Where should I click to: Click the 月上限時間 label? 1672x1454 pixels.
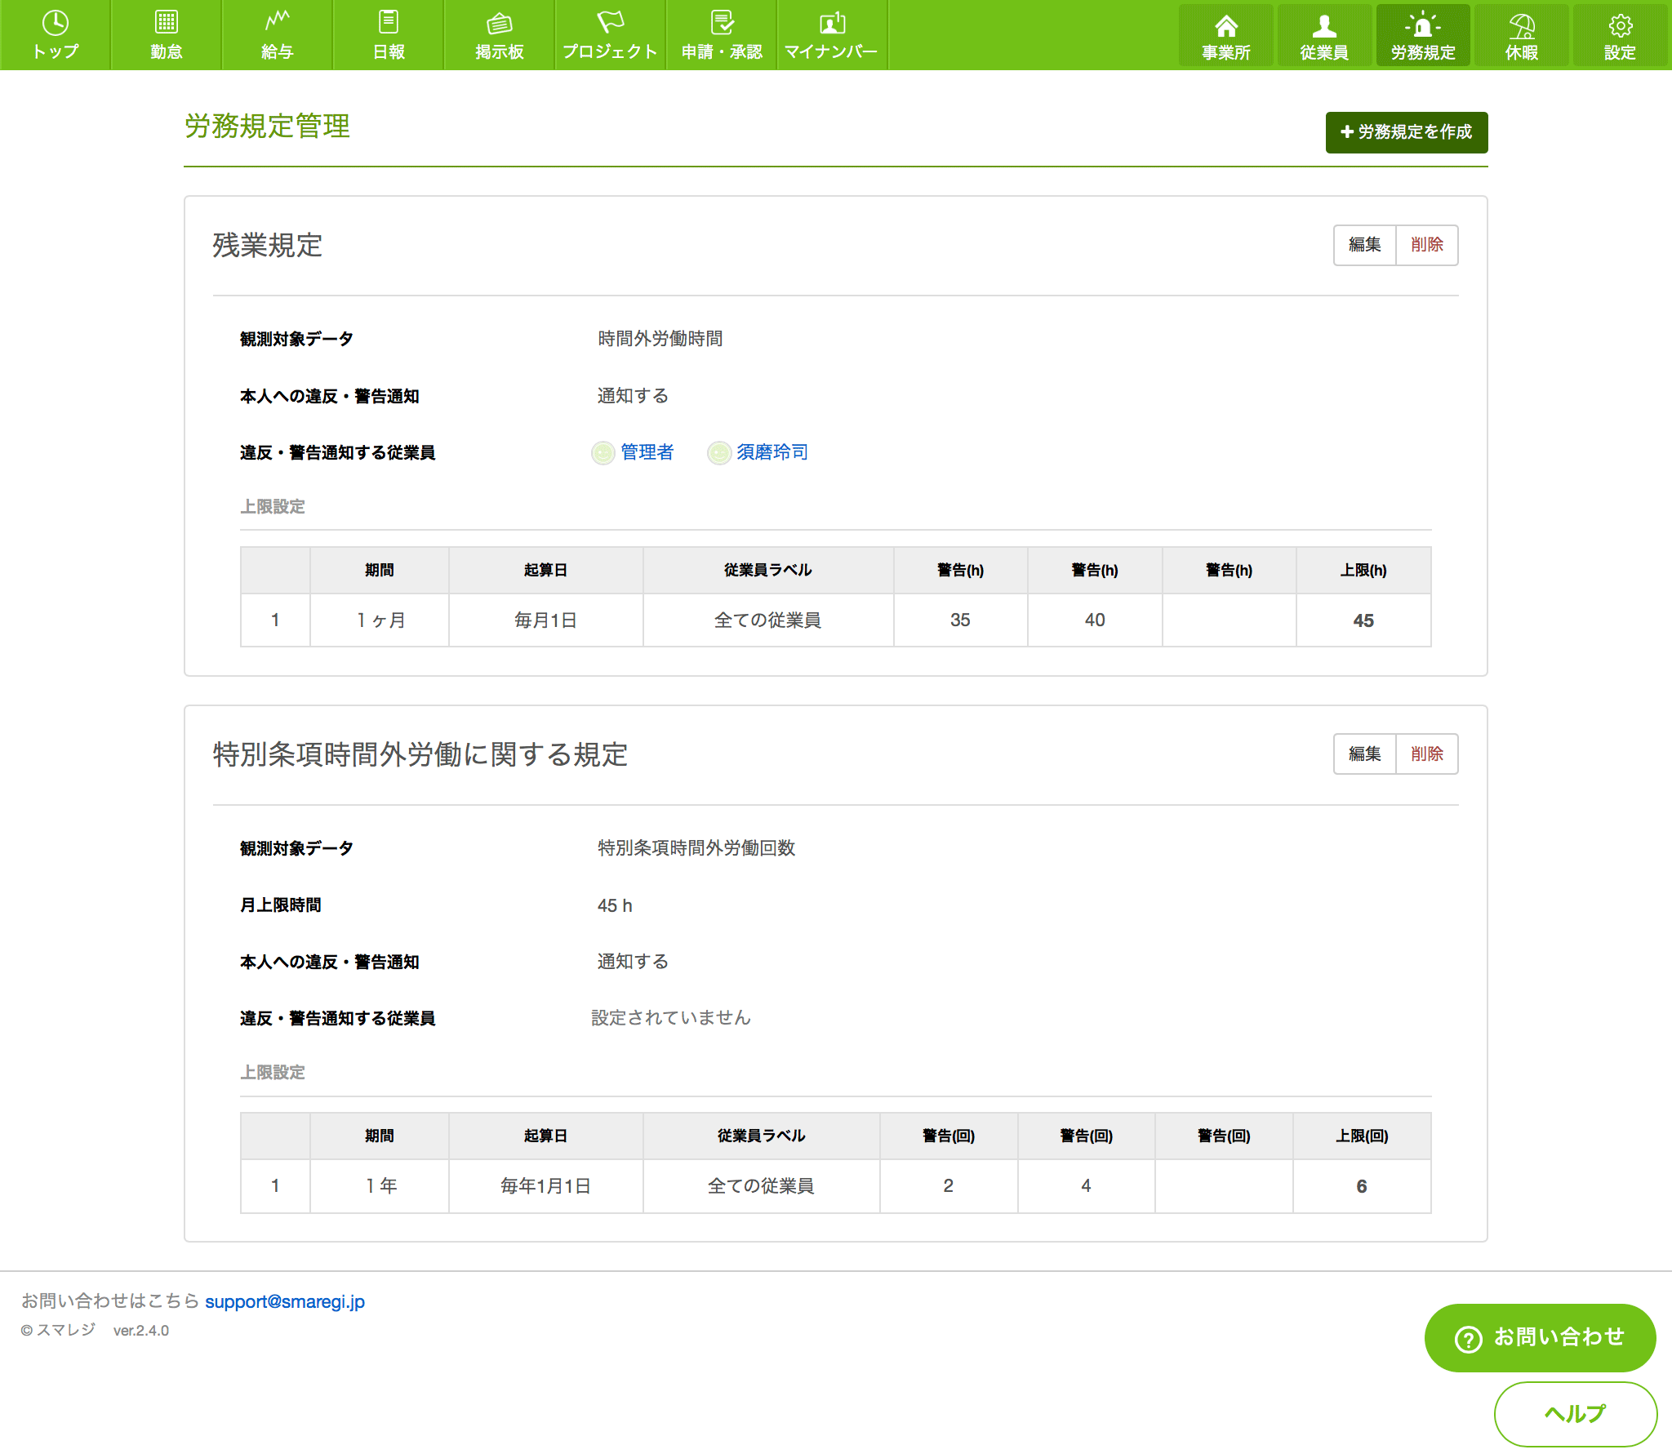280,905
